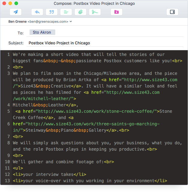The width and height of the screenshot is (188, 193).
Task: Click the blue reply arrow toolbar icon
Action: tap(37, 12)
